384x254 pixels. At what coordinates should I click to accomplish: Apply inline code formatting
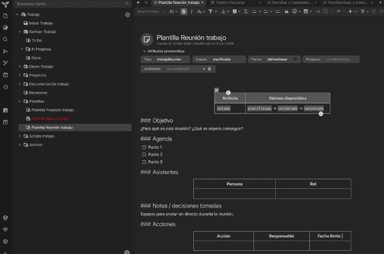pyautogui.click(x=318, y=11)
